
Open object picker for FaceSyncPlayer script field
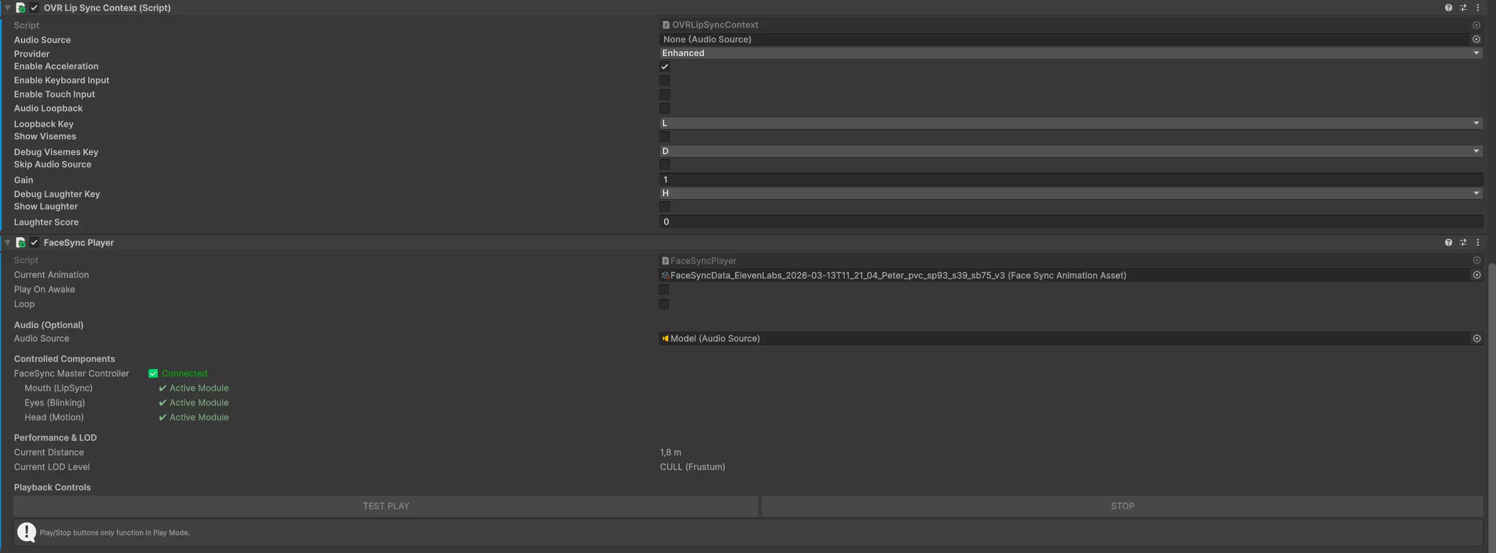(x=1477, y=260)
